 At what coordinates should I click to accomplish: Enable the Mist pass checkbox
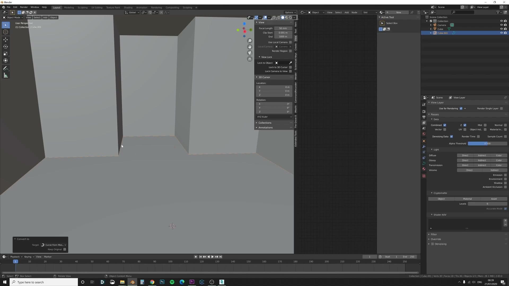[485, 125]
